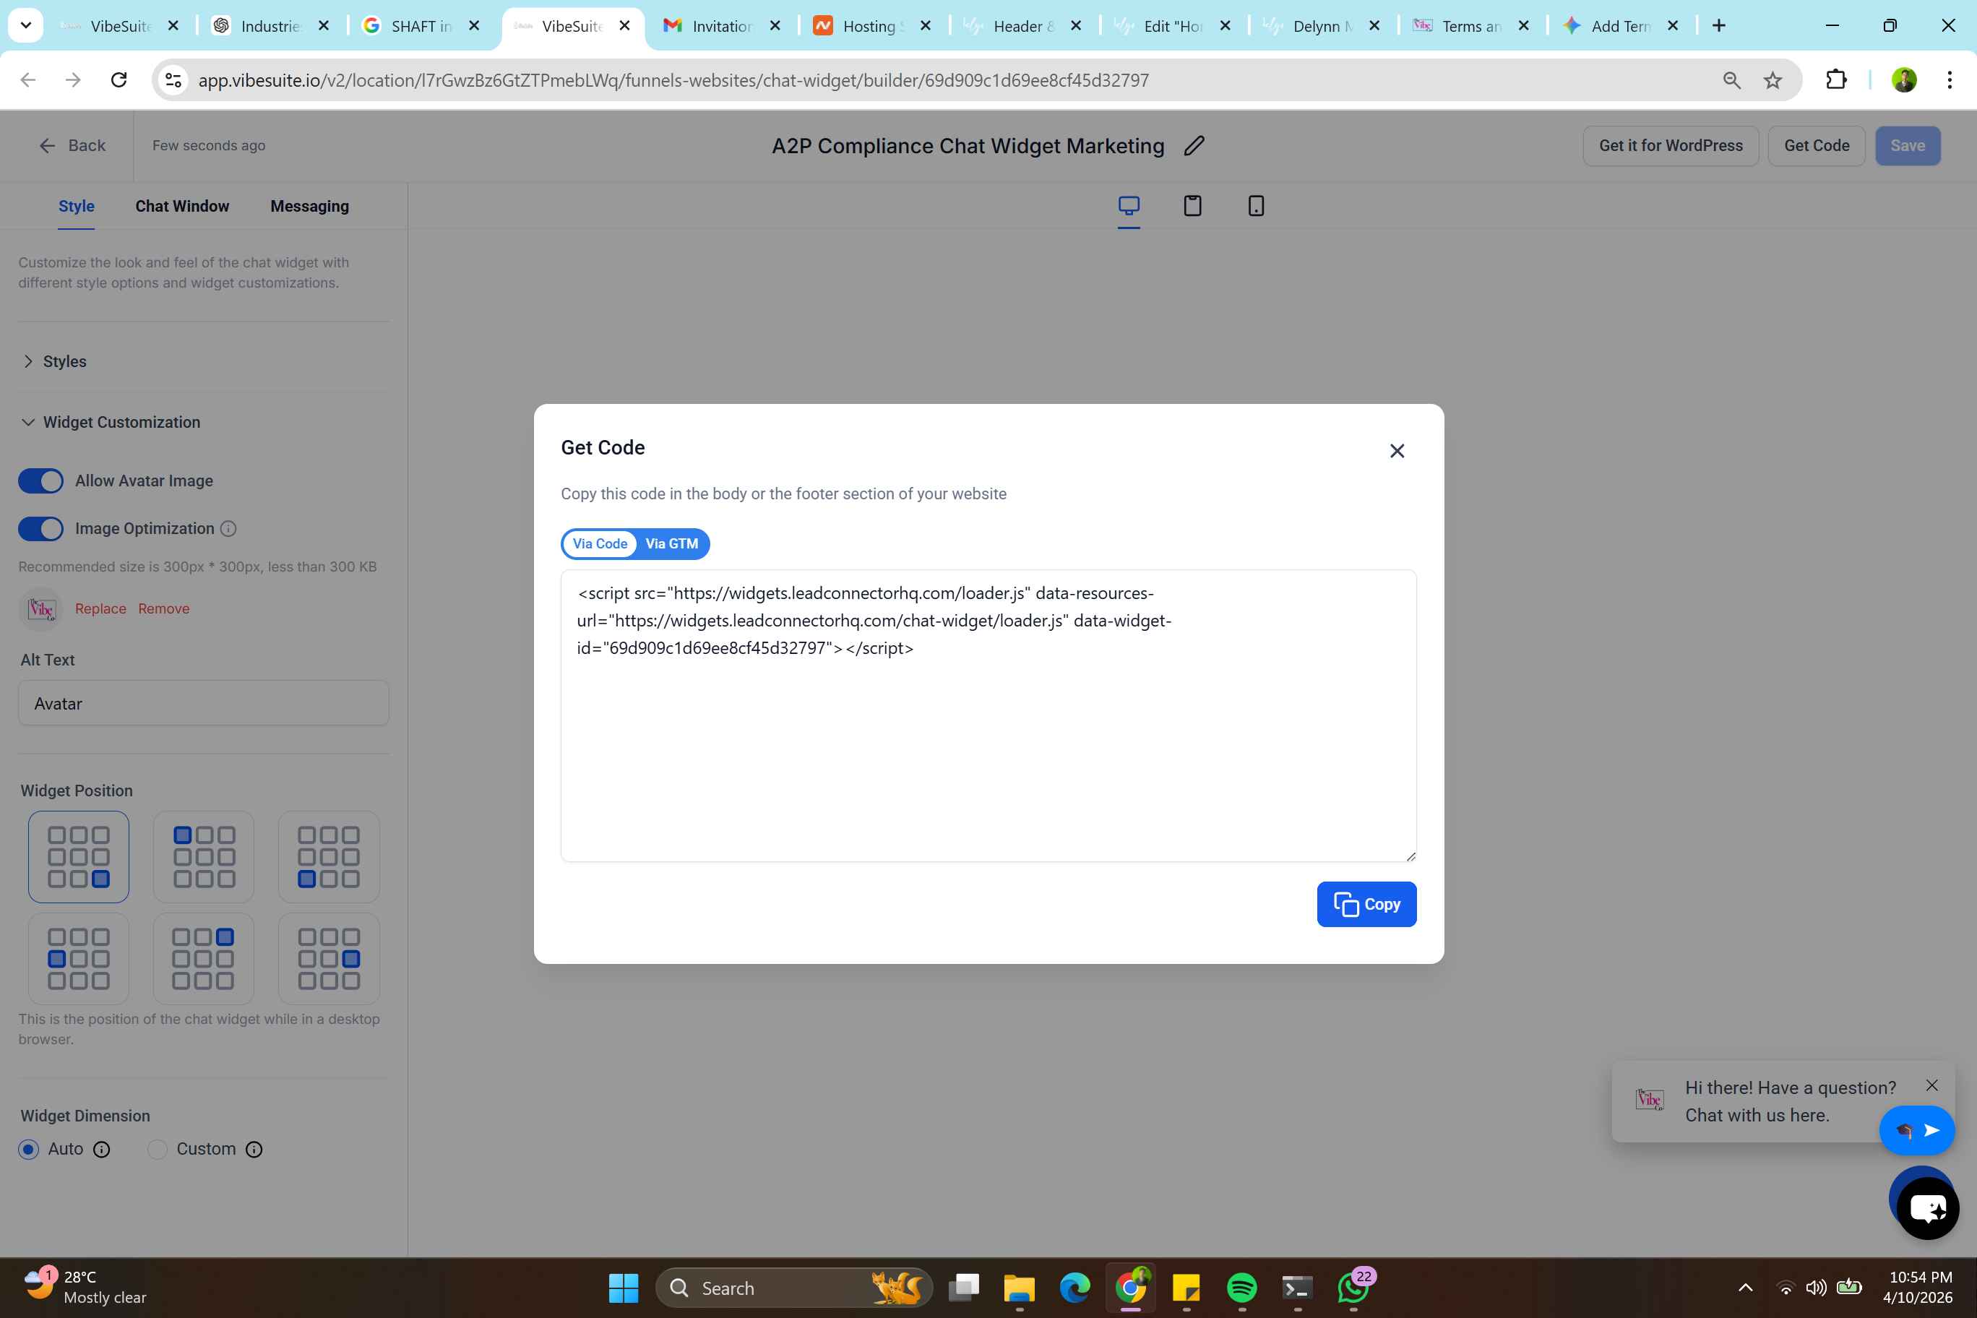Choose middle-right widget position
This screenshot has width=1977, height=1318.
(329, 958)
